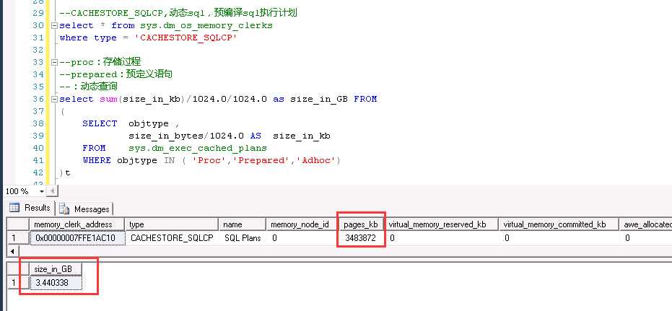Click the memory_node_id column header
This screenshot has height=311, width=672.
coord(302,224)
